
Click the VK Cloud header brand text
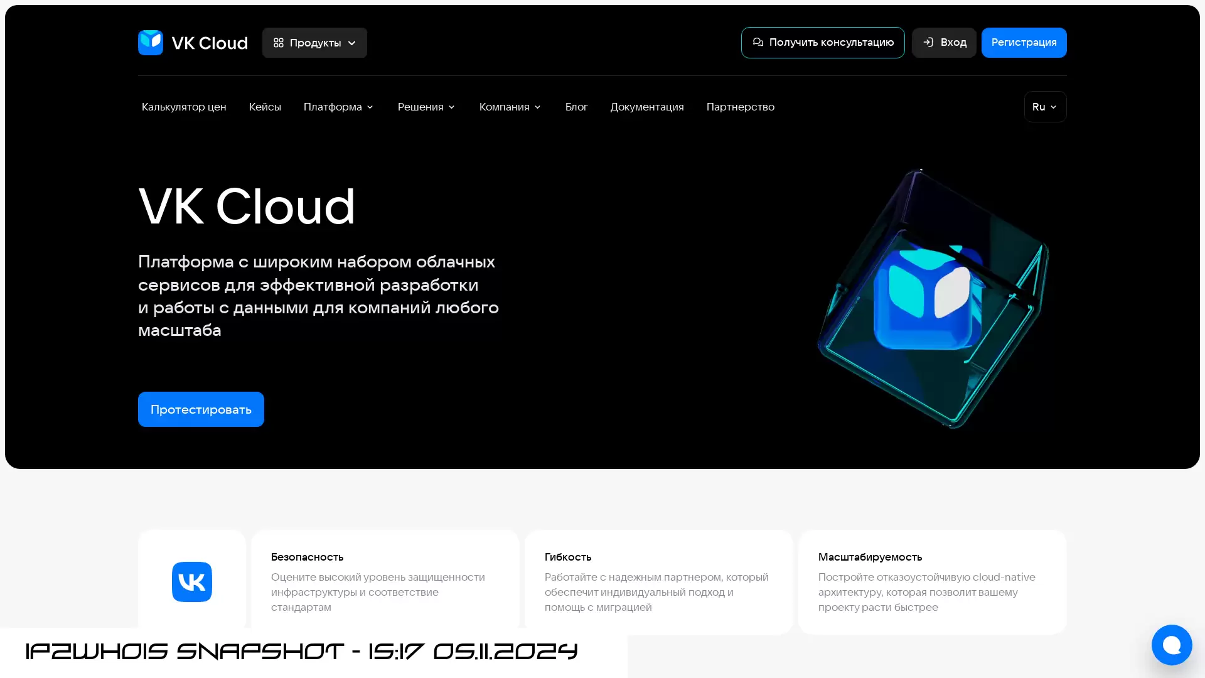pyautogui.click(x=210, y=43)
